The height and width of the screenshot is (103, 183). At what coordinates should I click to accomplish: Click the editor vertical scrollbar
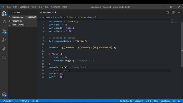click(182, 45)
